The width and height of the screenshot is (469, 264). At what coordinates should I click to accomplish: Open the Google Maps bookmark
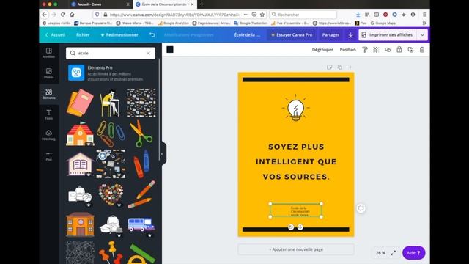[383, 23]
